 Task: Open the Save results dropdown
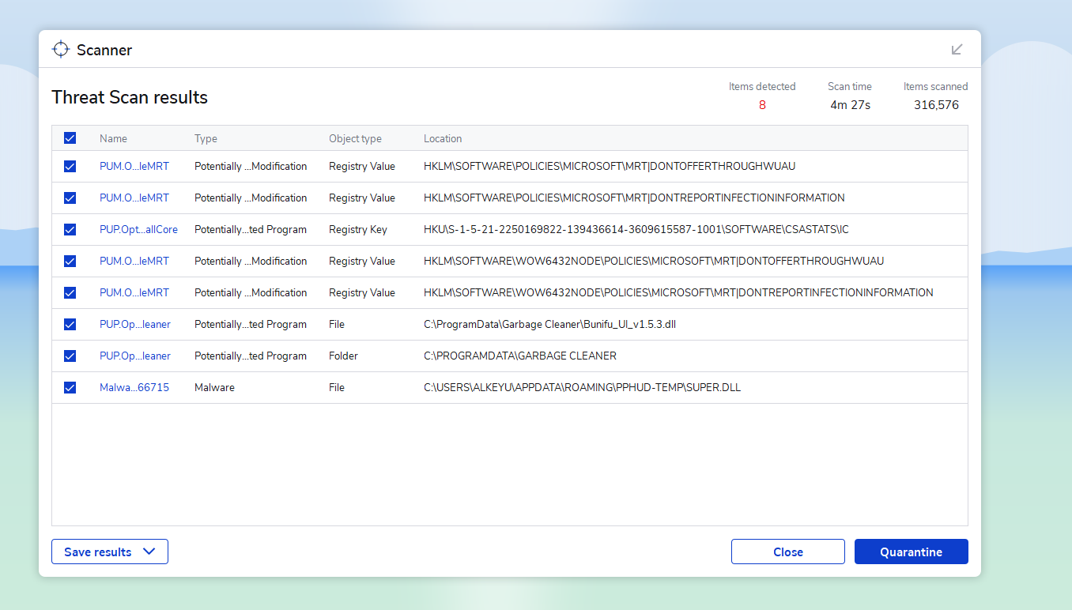click(x=110, y=552)
